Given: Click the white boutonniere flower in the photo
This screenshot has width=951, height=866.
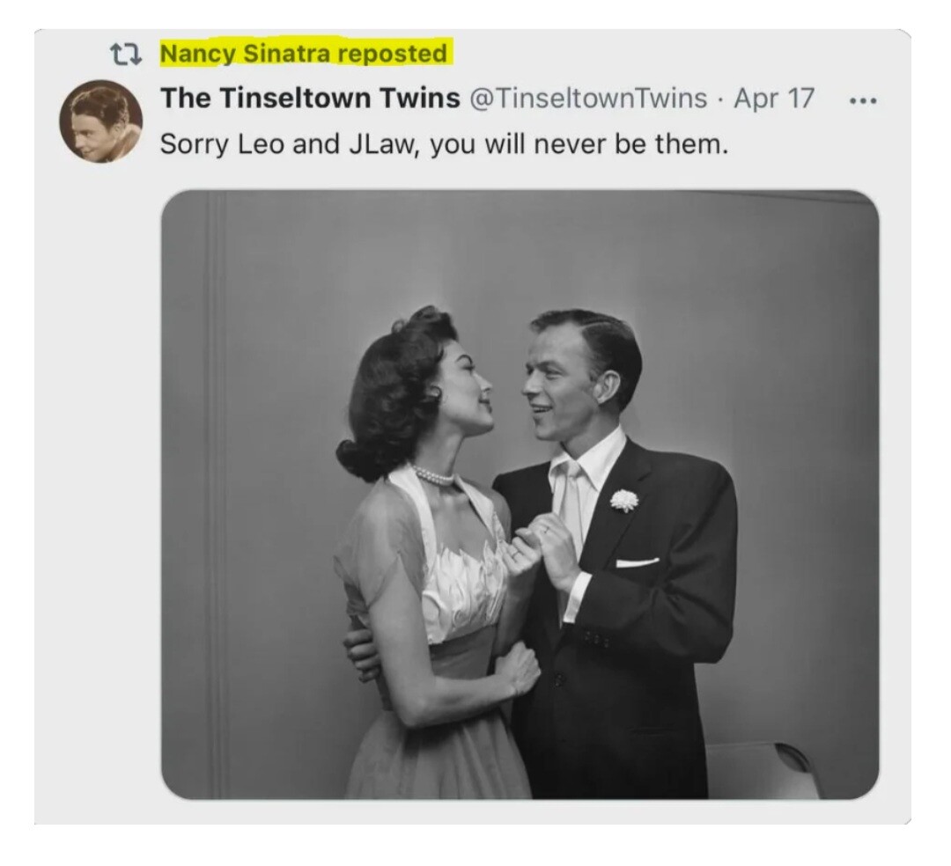Looking at the screenshot, I should [624, 500].
